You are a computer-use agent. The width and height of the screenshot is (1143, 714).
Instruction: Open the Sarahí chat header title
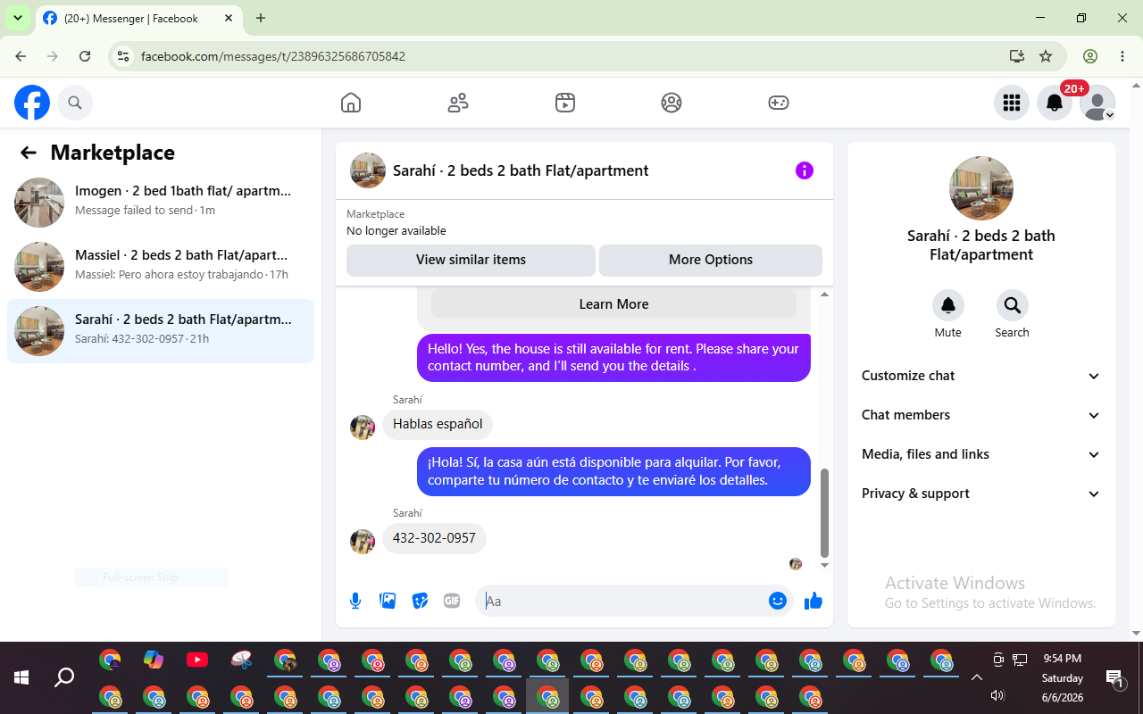click(x=521, y=170)
